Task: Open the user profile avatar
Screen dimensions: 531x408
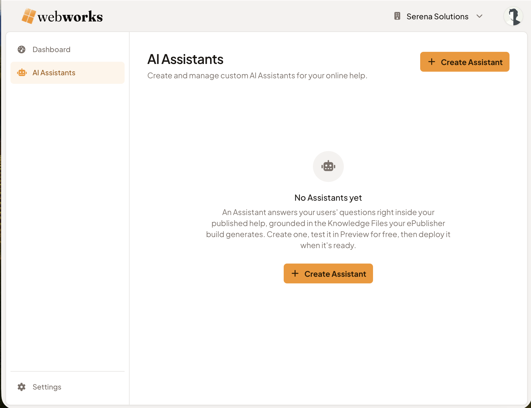Action: point(513,16)
